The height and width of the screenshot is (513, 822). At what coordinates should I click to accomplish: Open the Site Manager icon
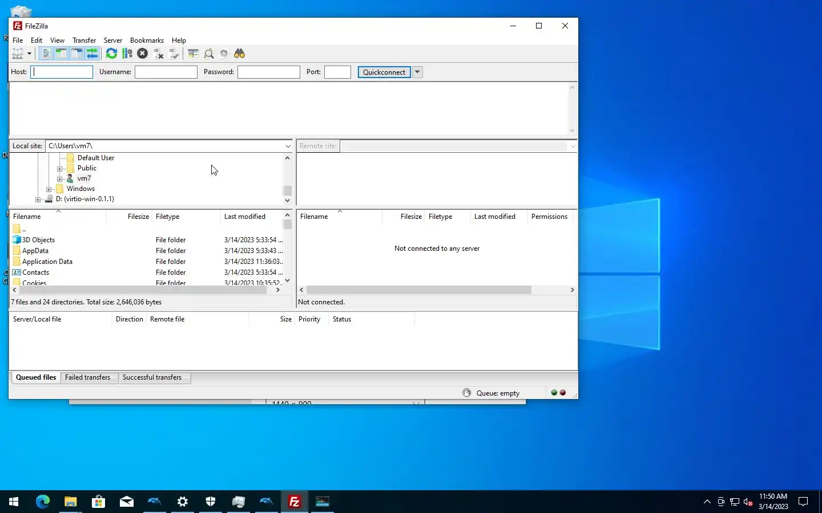pyautogui.click(x=18, y=54)
